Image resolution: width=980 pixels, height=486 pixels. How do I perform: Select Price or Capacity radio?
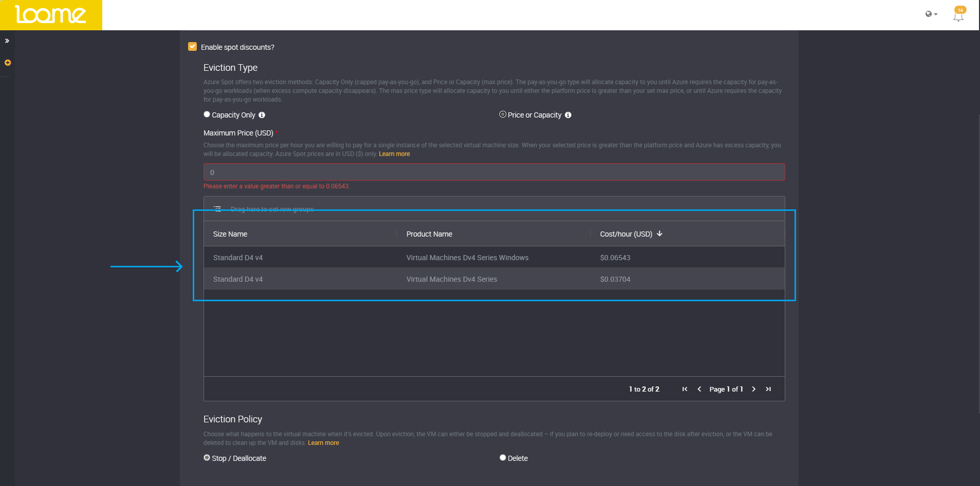[503, 114]
